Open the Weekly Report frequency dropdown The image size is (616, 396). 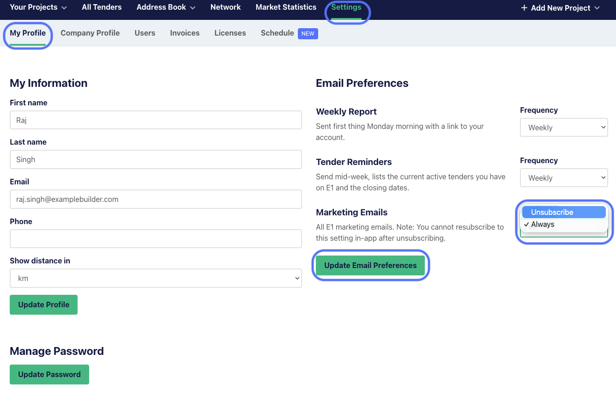click(563, 128)
